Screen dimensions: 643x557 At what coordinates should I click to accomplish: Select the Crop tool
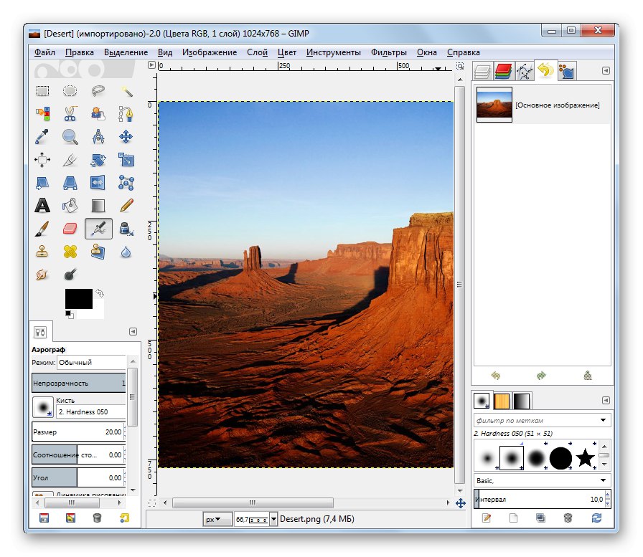(70, 160)
